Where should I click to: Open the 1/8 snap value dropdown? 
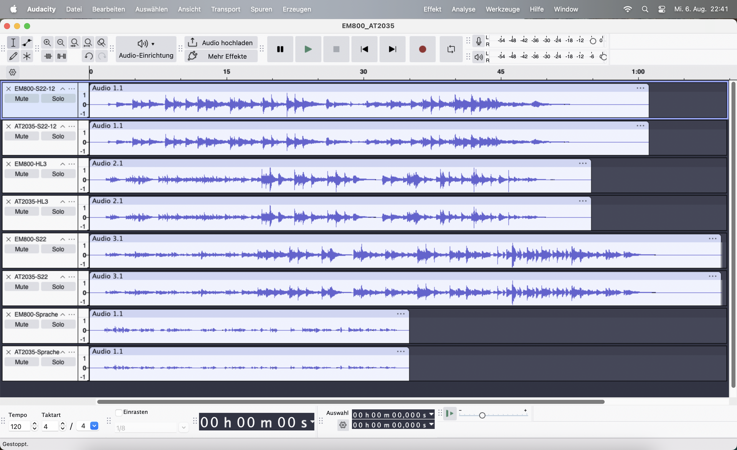[x=183, y=428]
